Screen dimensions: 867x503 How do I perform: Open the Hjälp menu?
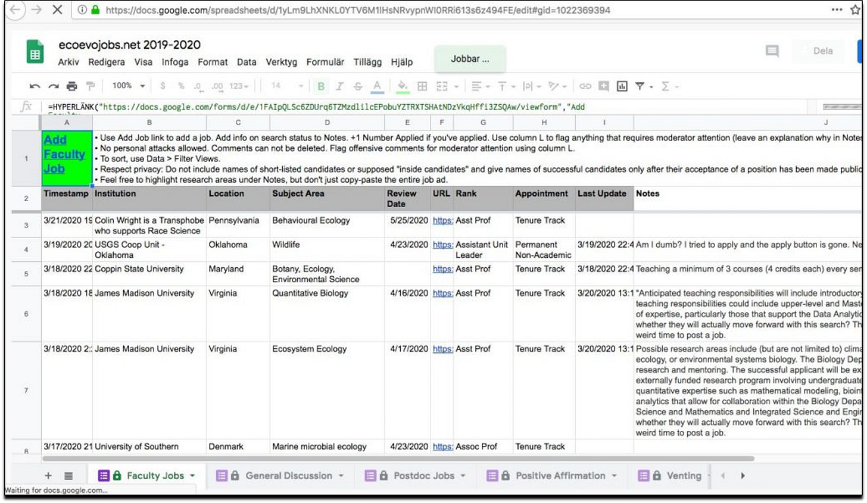pyautogui.click(x=401, y=62)
